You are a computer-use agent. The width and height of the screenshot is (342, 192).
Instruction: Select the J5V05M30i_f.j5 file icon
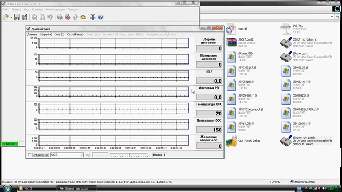coord(231,99)
